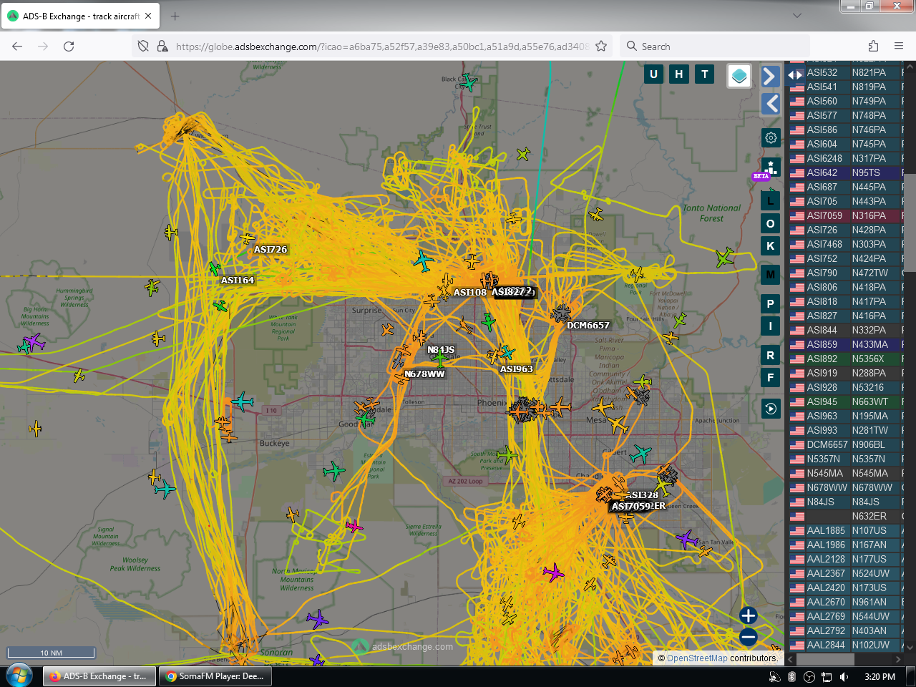This screenshot has height=687, width=916.
Task: Switch to the ADS-B Exchange browser tab
Action: pyautogui.click(x=80, y=16)
